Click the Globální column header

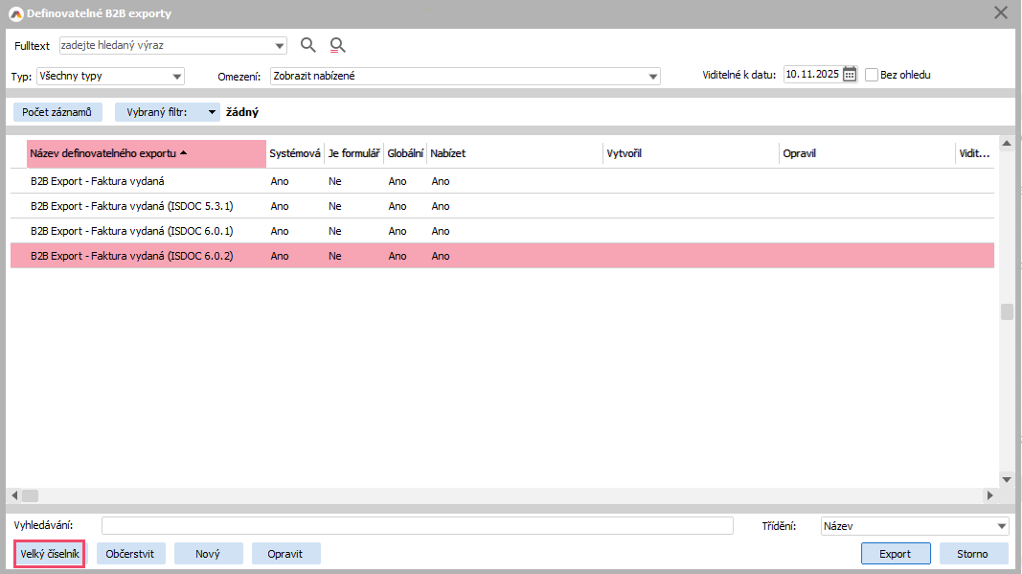click(405, 154)
